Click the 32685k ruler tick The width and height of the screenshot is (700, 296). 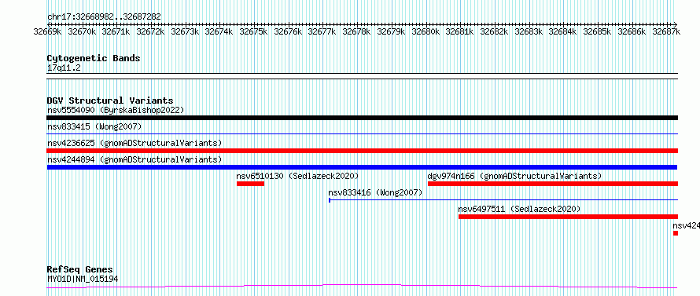coord(597,31)
